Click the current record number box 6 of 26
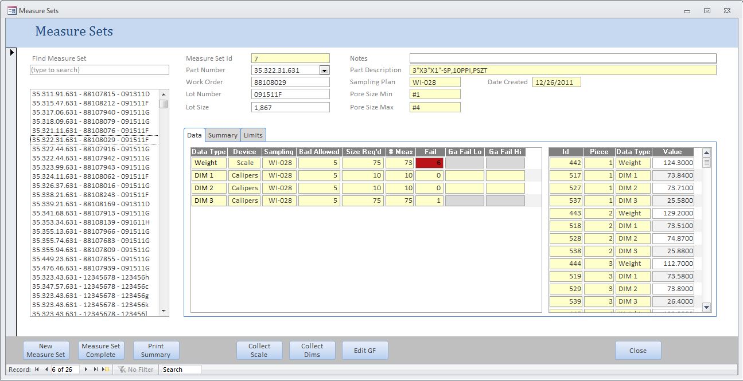The width and height of the screenshot is (743, 381). (x=66, y=370)
